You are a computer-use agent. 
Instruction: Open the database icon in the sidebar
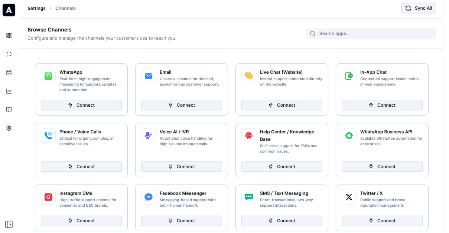click(x=9, y=73)
